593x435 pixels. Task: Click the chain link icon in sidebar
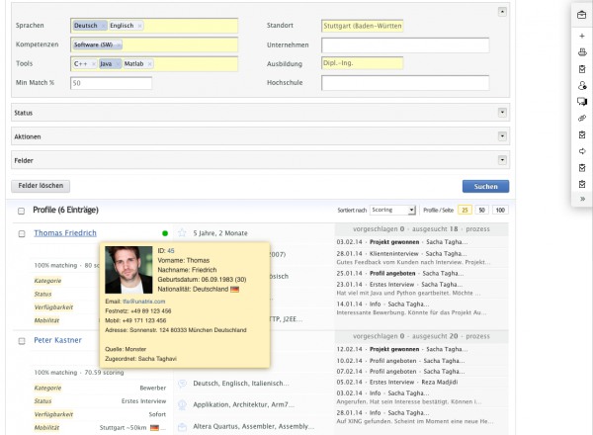pos(582,119)
